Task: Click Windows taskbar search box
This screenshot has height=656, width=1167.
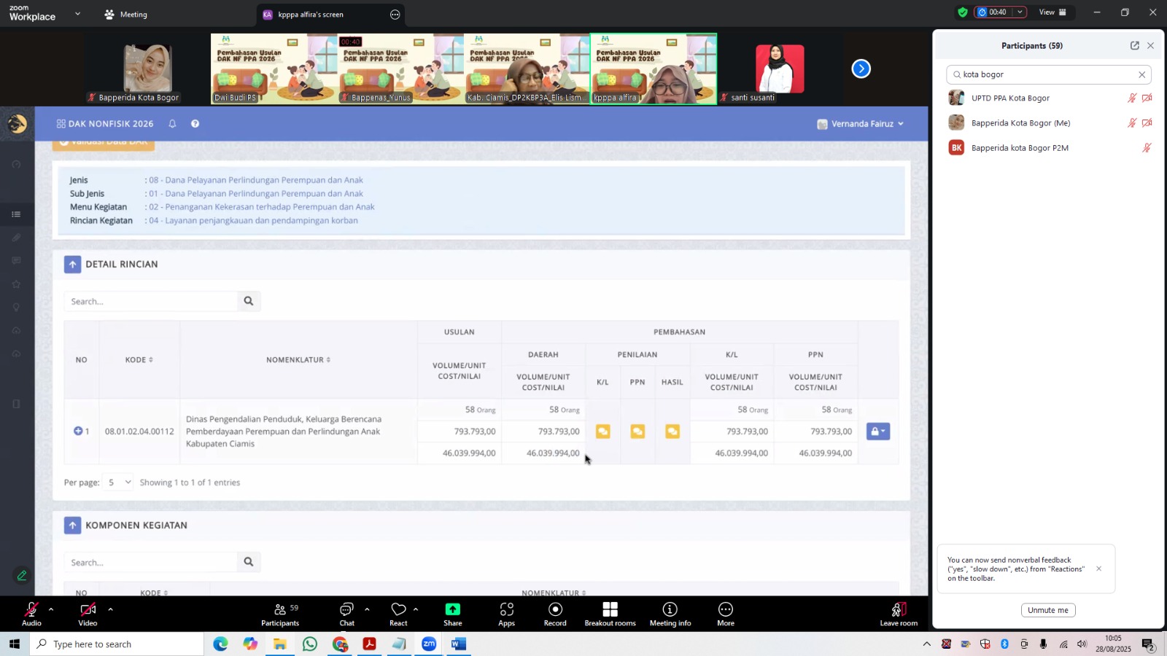Action: click(x=117, y=644)
